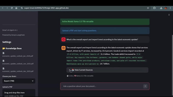
Task: Select economic_update_outlook_jan_2026.pdf file name
Action: 18,56
